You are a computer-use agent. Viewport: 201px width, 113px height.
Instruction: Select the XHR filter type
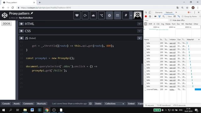tap(150, 24)
